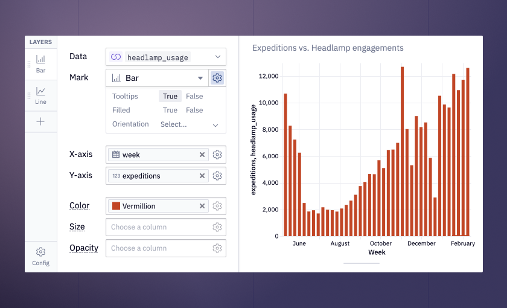Viewport: 507px width, 308px height.
Task: Open the Config gear in sidebar
Action: point(40,257)
